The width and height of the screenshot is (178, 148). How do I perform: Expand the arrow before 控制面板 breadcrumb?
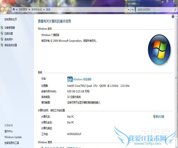(17, 10)
